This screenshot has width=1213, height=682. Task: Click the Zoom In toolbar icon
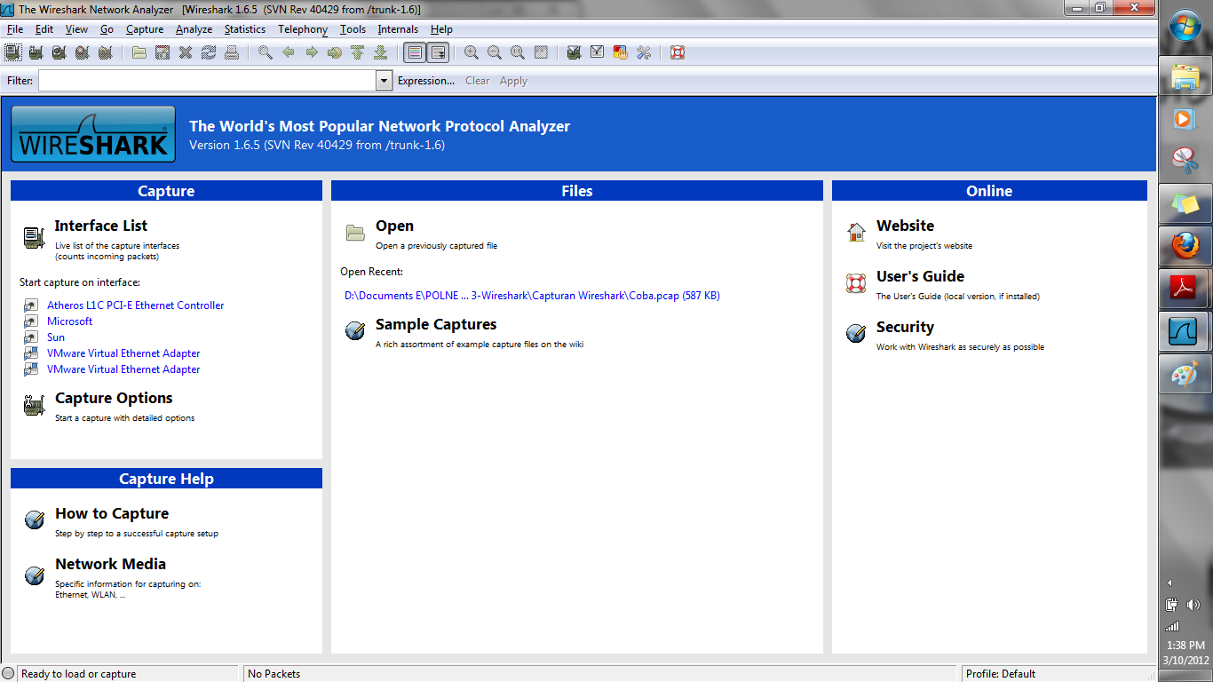472,52
